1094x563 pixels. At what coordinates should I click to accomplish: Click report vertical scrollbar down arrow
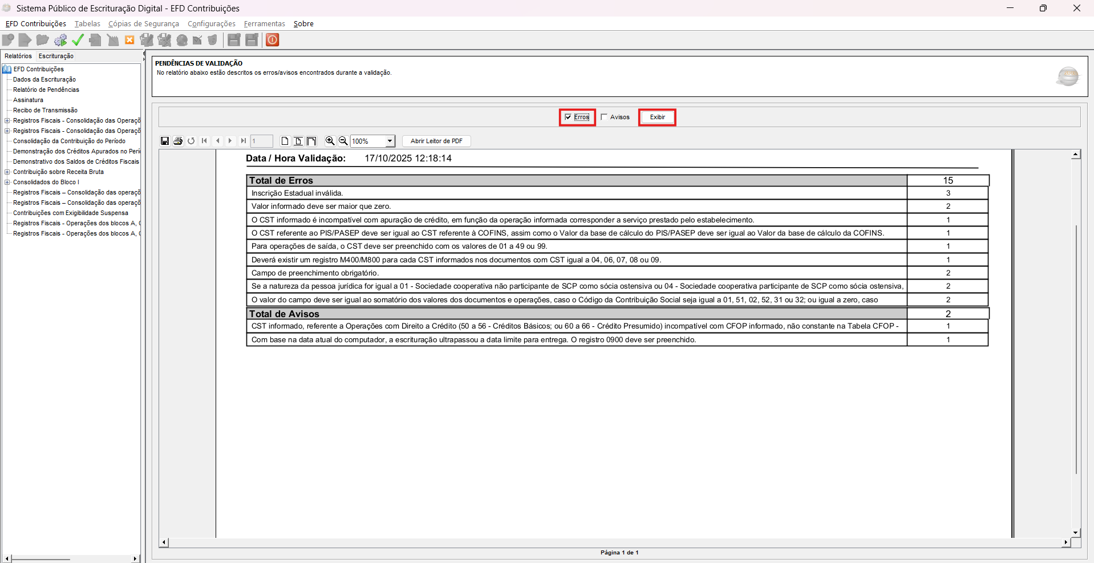coord(1075,533)
